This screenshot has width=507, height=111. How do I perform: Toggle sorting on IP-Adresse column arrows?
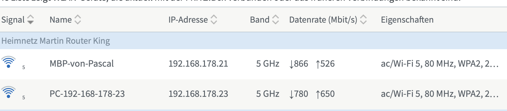(x=214, y=20)
